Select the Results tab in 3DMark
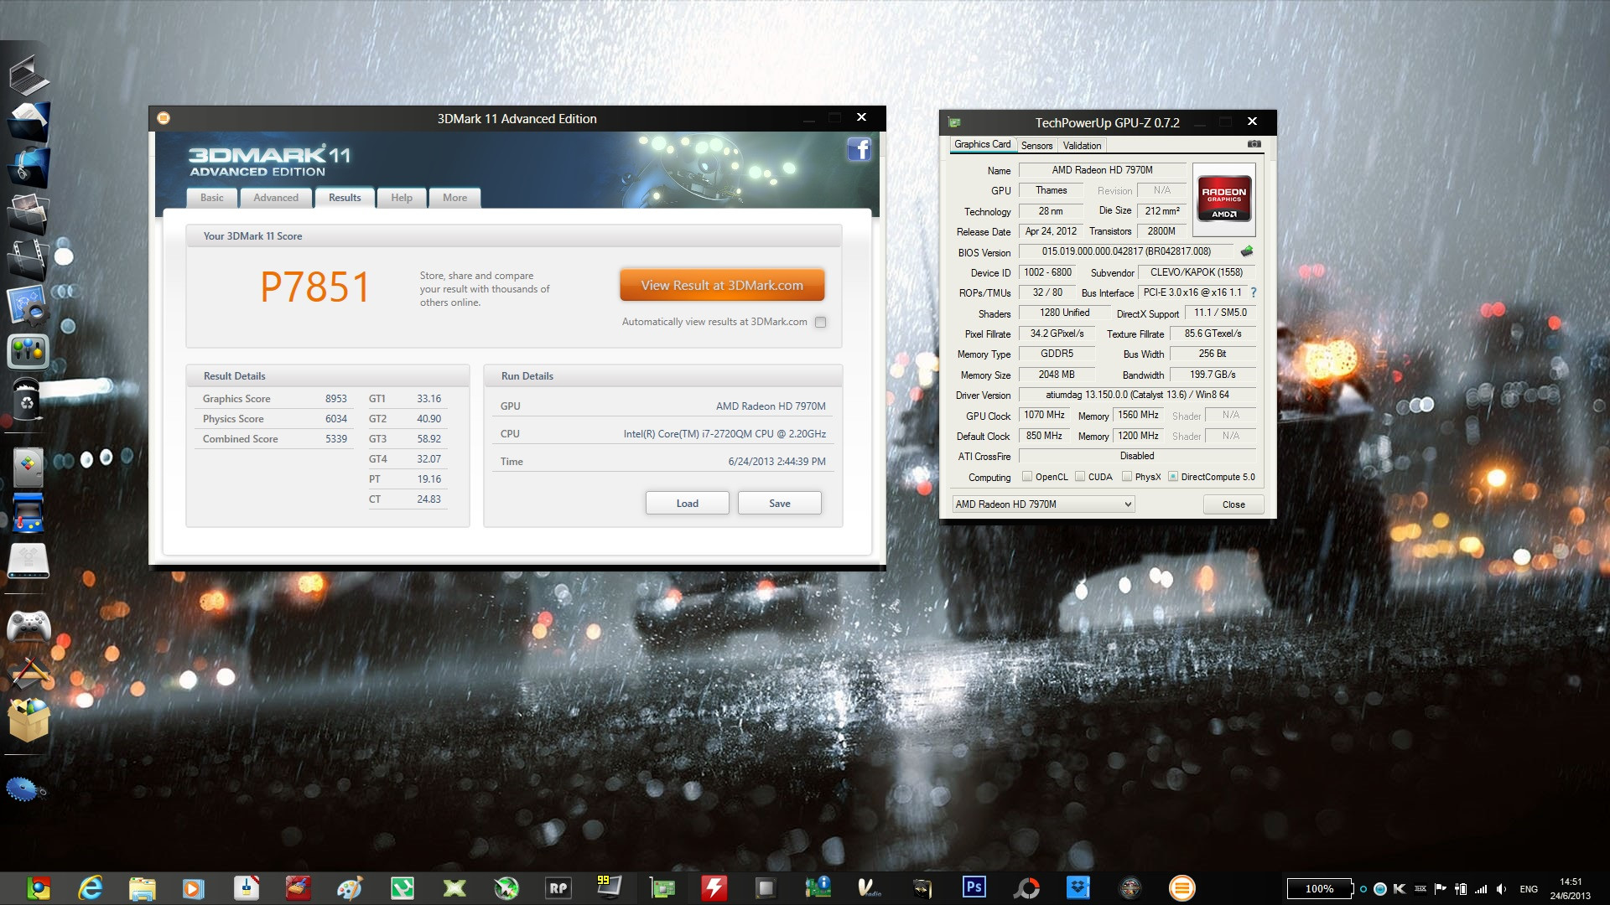Screen dimensions: 1610x905 (345, 198)
